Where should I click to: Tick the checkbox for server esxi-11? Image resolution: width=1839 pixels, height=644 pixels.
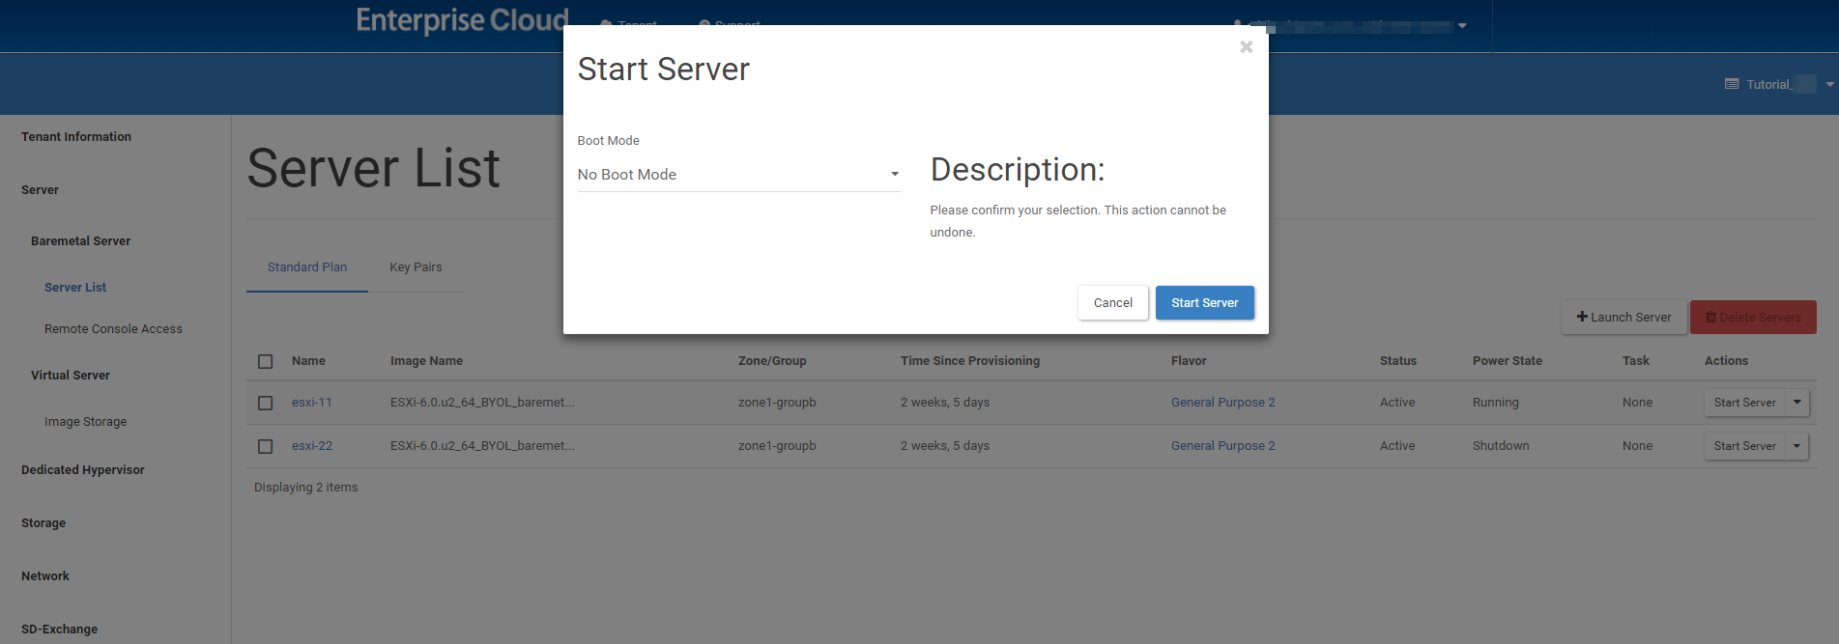(x=266, y=404)
